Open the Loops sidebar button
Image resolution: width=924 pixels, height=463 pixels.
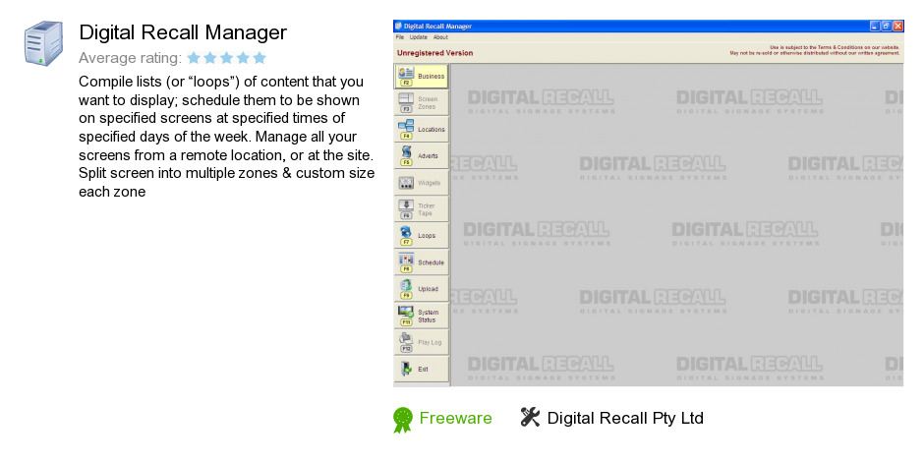point(422,236)
